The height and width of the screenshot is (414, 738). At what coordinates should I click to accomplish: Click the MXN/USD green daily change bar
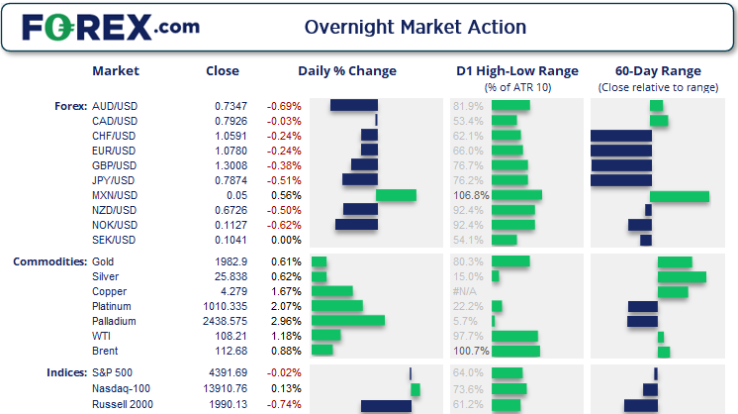click(x=396, y=195)
